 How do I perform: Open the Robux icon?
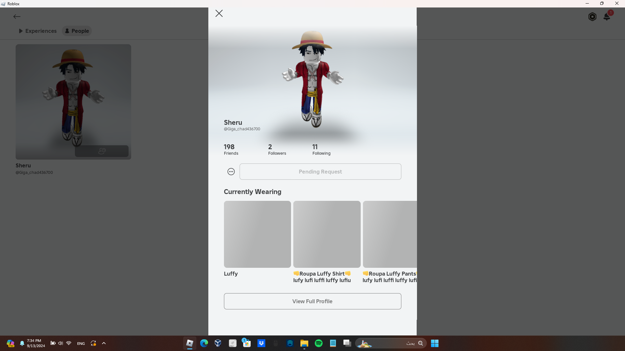[592, 17]
